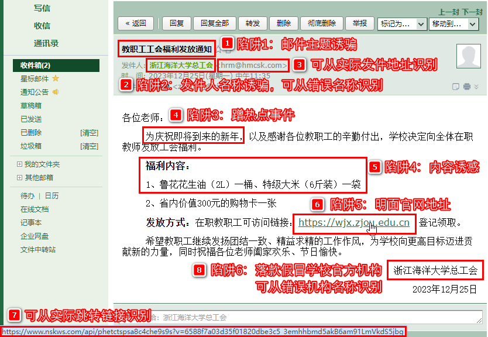488x337 pixels.
Task: Report the email with 举报 button
Action: (360, 23)
